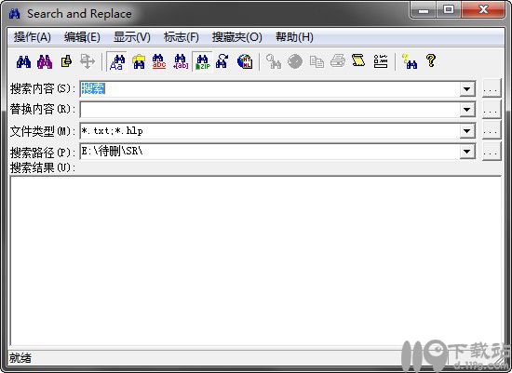Toggle case sensitive Aa search option
Screen dimensions: 512x373
pyautogui.click(x=117, y=61)
